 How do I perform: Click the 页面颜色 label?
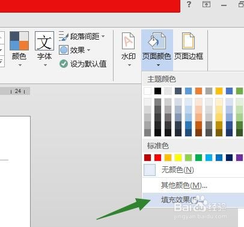point(157,56)
